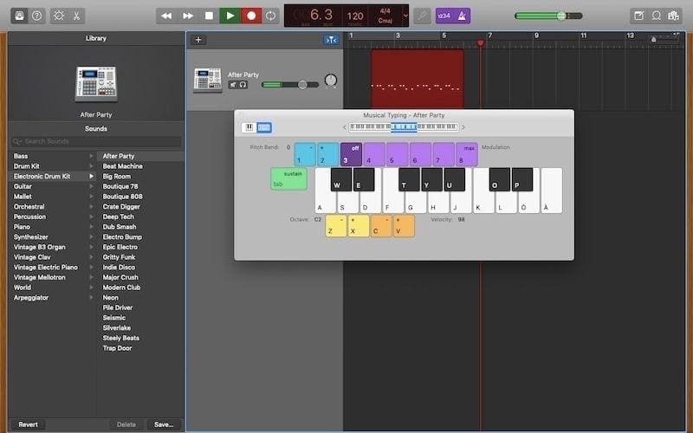Raise the octave with X key

[359, 226]
